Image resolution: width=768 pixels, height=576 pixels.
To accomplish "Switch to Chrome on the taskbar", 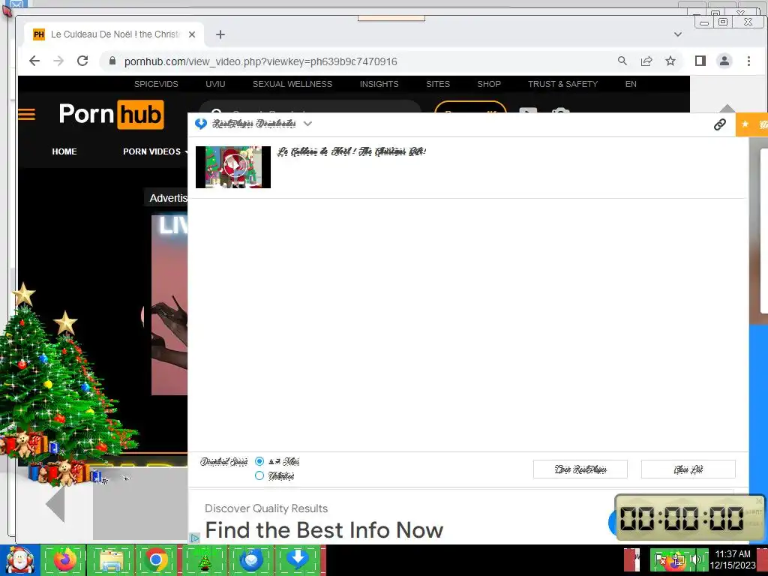I will [x=156, y=559].
